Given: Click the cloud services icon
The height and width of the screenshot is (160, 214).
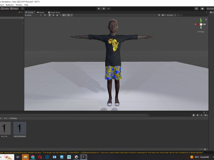Looking at the screenshot, I should [202, 8].
